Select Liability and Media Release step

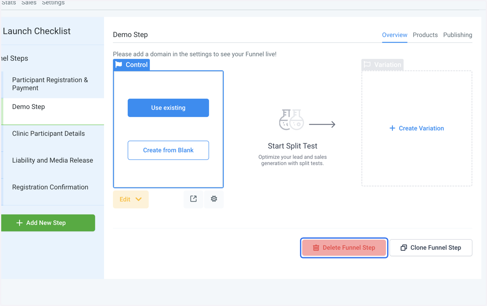[x=53, y=165]
